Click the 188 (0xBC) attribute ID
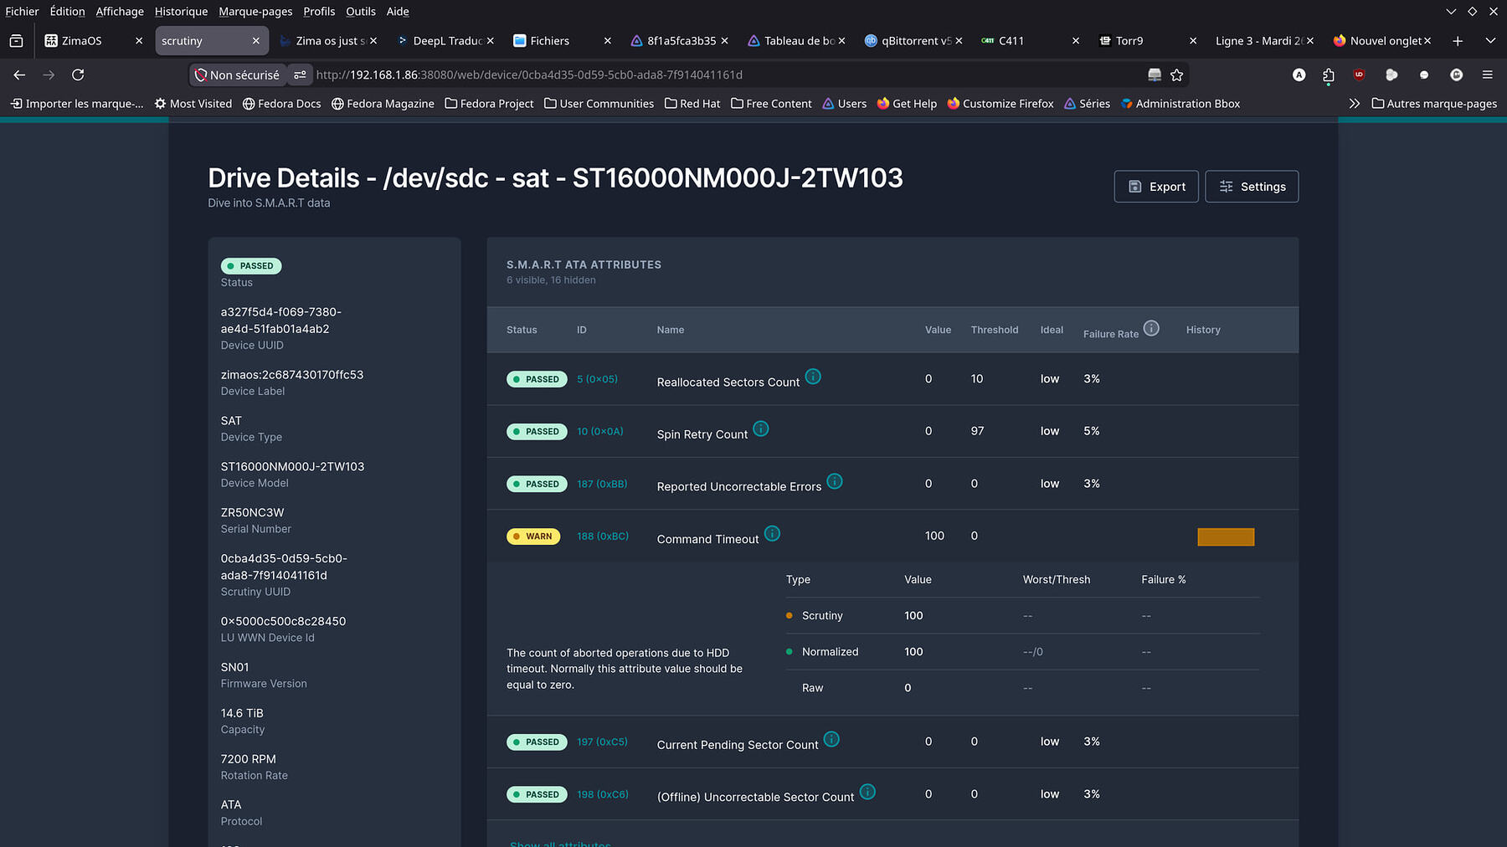The image size is (1507, 847). pyautogui.click(x=603, y=536)
